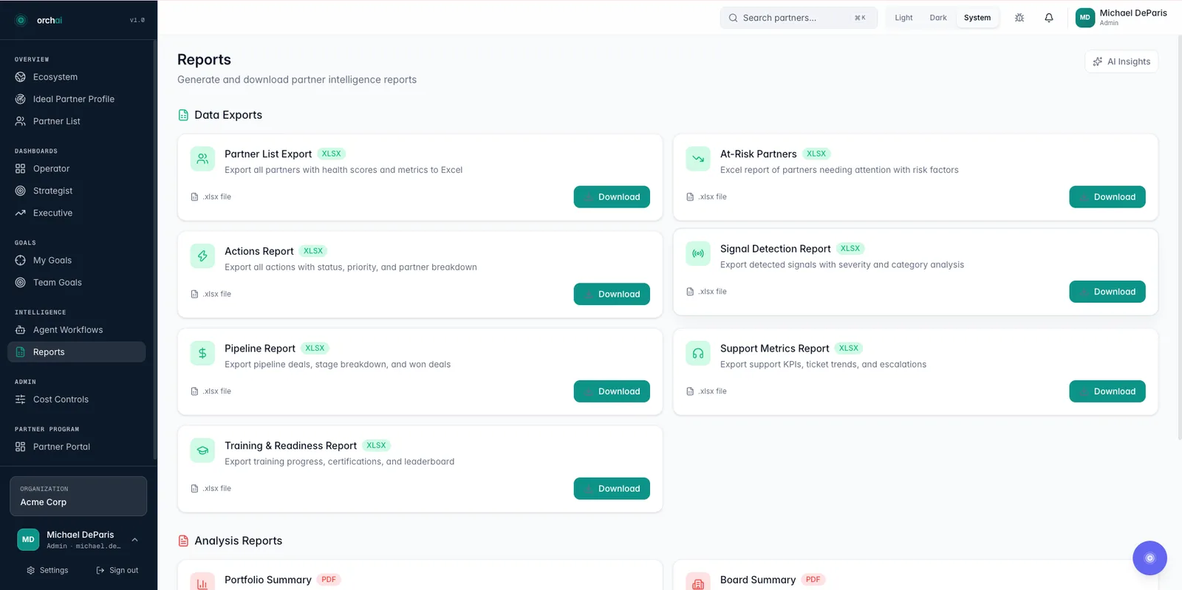Download the At-Risk Partners report
This screenshot has width=1182, height=590.
click(1107, 197)
